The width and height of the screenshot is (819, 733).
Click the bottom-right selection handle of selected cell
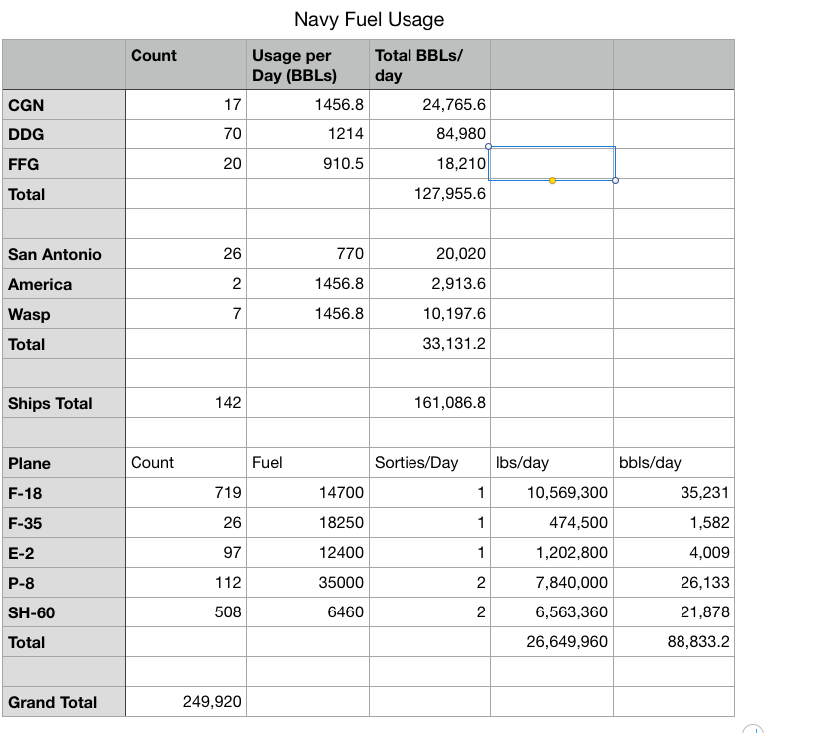[616, 180]
